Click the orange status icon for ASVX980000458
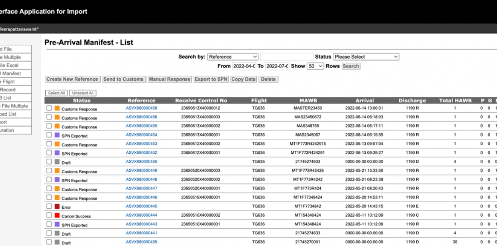This screenshot has width=497, height=246. tap(57, 108)
